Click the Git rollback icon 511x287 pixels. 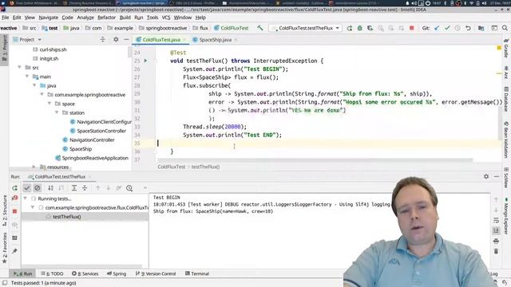[x=468, y=29]
